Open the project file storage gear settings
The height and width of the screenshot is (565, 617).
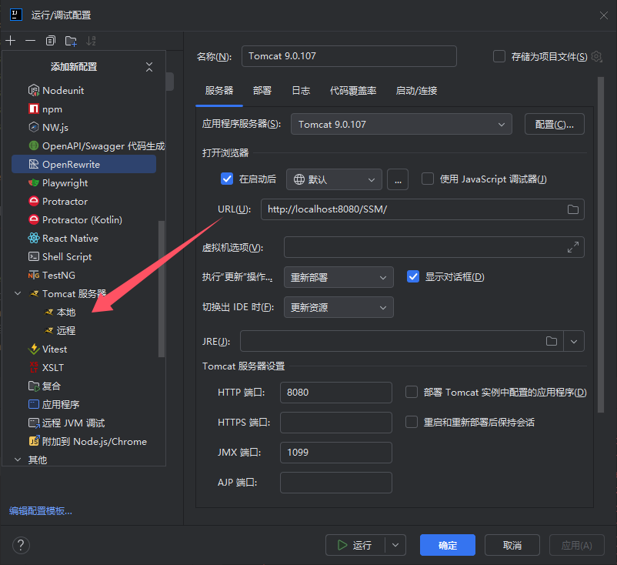(597, 57)
